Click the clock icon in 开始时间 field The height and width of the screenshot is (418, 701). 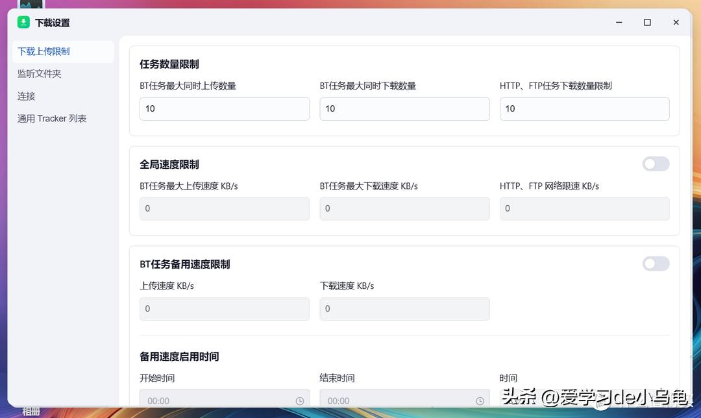[x=299, y=401]
